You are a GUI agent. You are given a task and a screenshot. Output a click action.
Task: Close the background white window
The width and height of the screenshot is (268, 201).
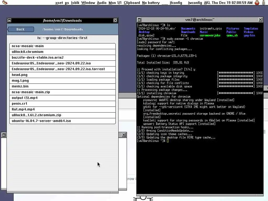(x=124, y=135)
